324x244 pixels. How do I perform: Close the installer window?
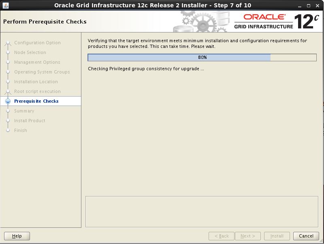tap(318, 6)
